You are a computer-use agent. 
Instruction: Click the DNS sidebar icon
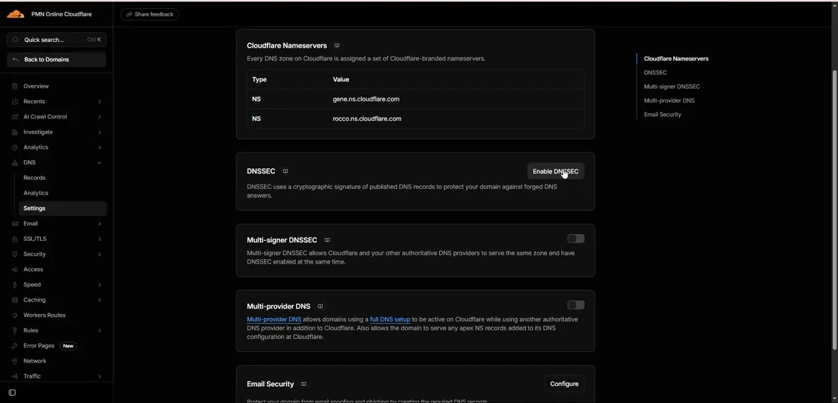(15, 162)
